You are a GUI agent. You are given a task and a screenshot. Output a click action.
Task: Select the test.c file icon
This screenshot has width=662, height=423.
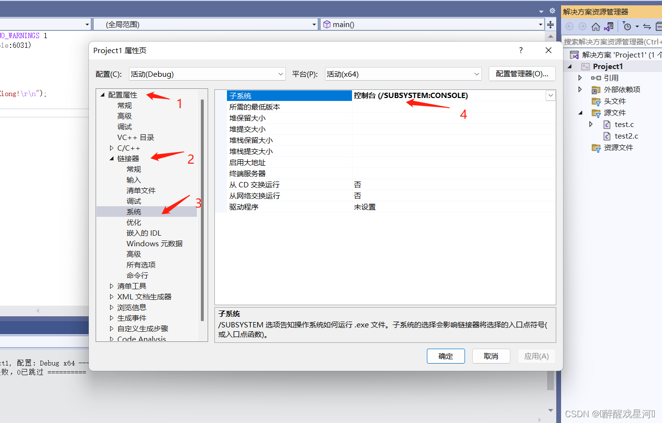tap(608, 124)
